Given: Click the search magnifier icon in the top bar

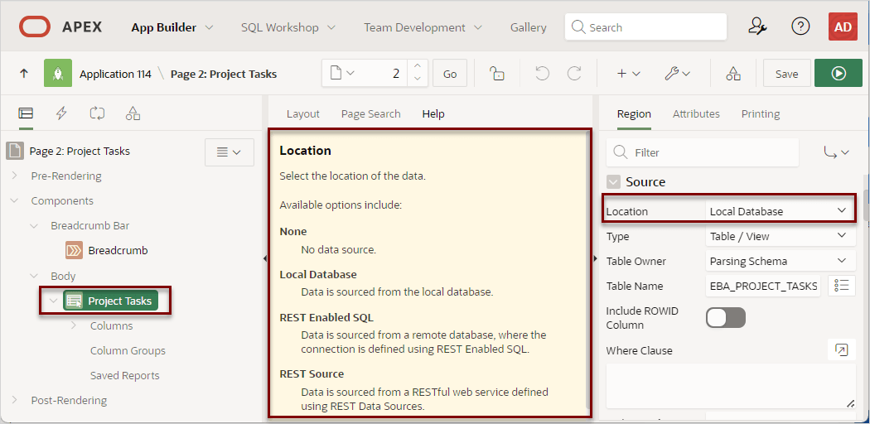Looking at the screenshot, I should [x=578, y=27].
